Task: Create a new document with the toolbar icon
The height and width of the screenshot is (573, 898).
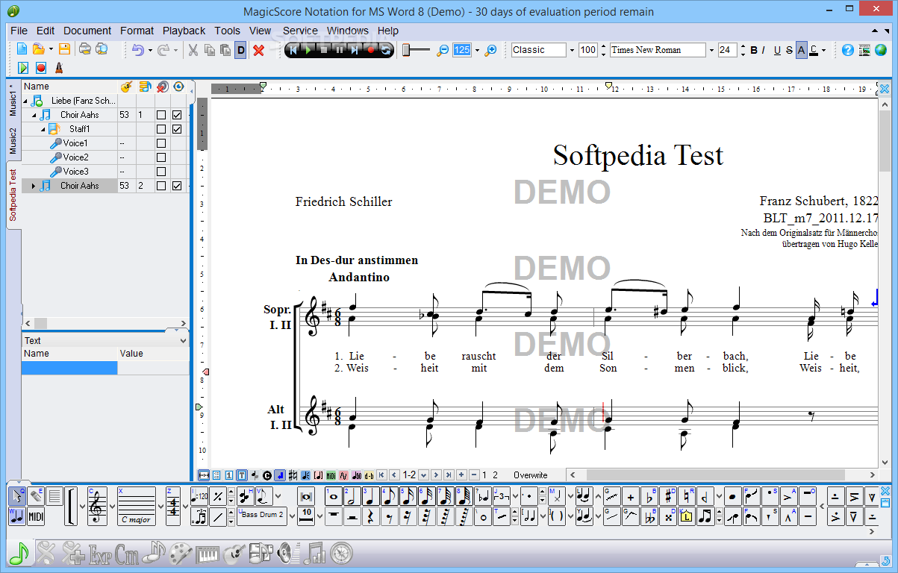Action: click(x=22, y=50)
